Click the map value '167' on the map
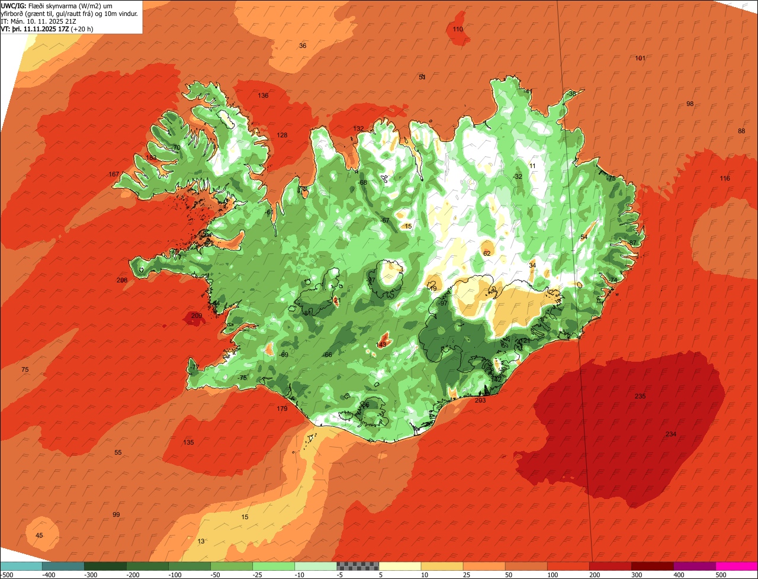Screen dimensions: 758x579 (x=114, y=174)
